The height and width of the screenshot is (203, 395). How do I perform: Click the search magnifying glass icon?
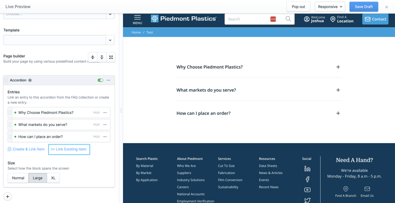288,19
